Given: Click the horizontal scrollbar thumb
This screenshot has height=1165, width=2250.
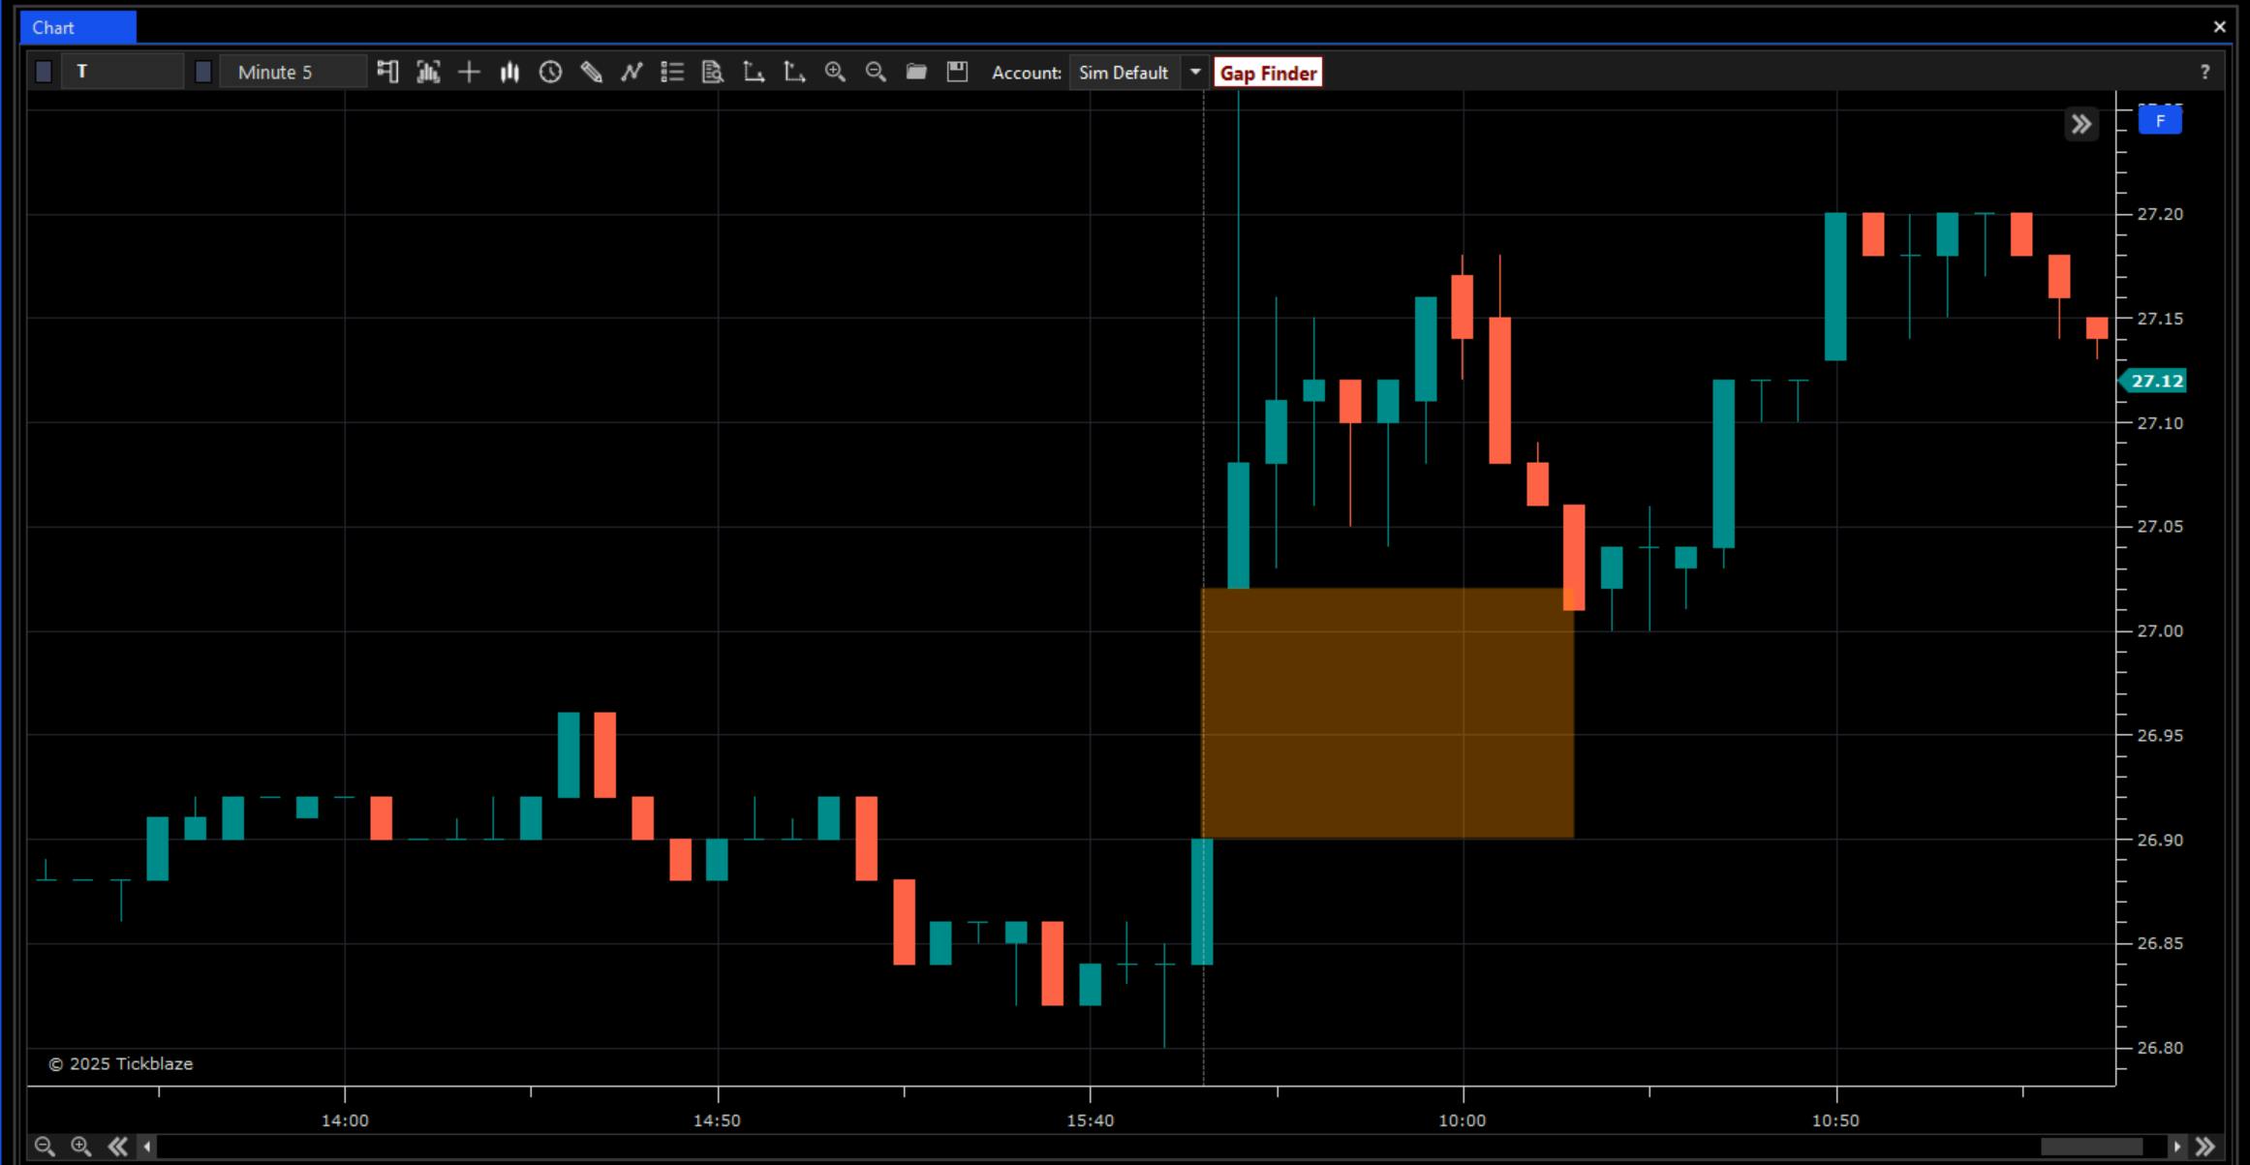Looking at the screenshot, I should click(x=2092, y=1147).
